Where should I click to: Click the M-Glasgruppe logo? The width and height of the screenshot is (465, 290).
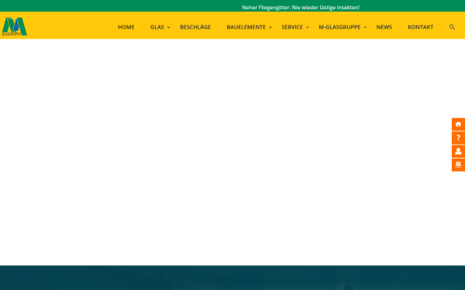[x=14, y=26]
